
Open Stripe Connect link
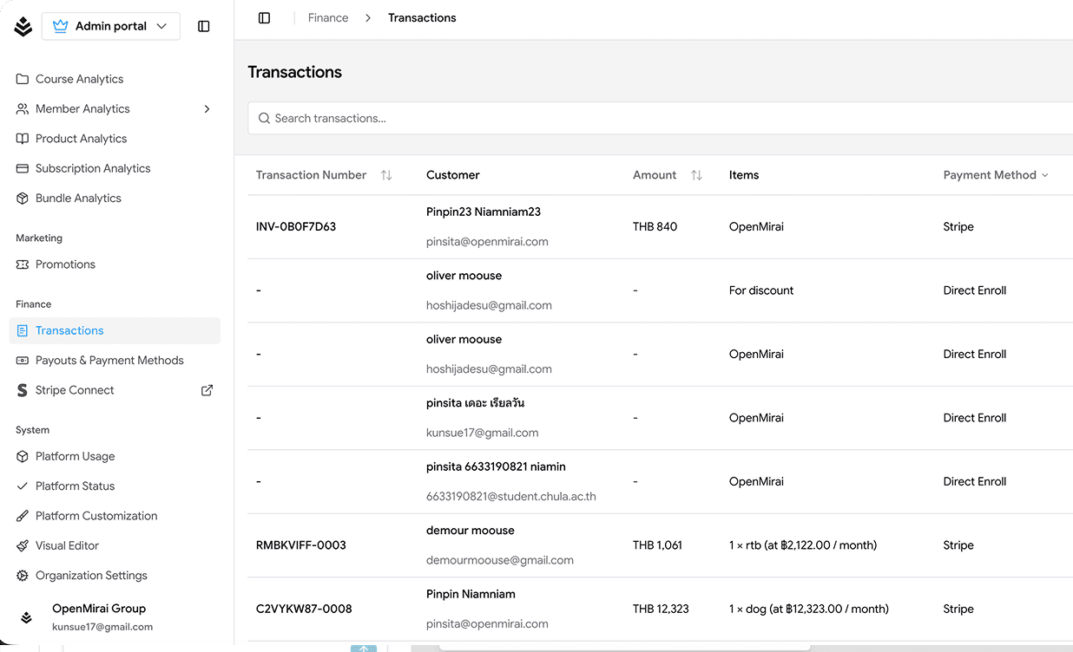click(75, 390)
